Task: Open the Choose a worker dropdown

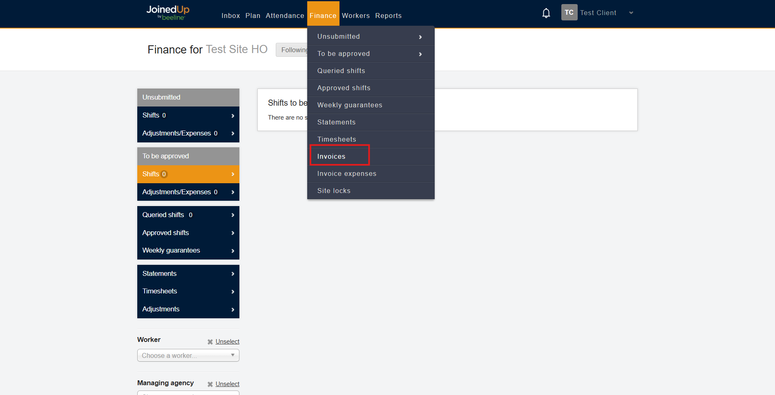Action: [x=188, y=355]
